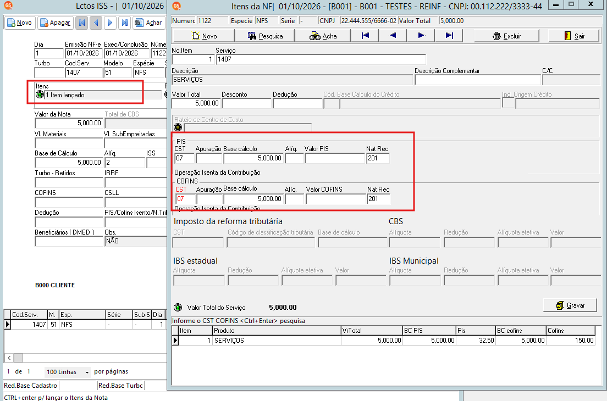Image resolution: width=607 pixels, height=401 pixels.
Task: Click Novo button in Lctos ISS window
Action: [20, 23]
